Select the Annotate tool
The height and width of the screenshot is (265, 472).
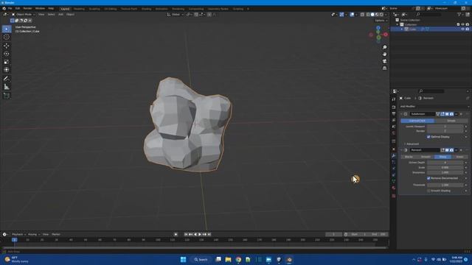coord(7,79)
